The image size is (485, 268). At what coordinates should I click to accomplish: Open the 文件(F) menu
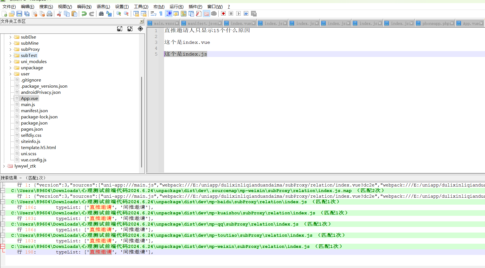[9, 6]
